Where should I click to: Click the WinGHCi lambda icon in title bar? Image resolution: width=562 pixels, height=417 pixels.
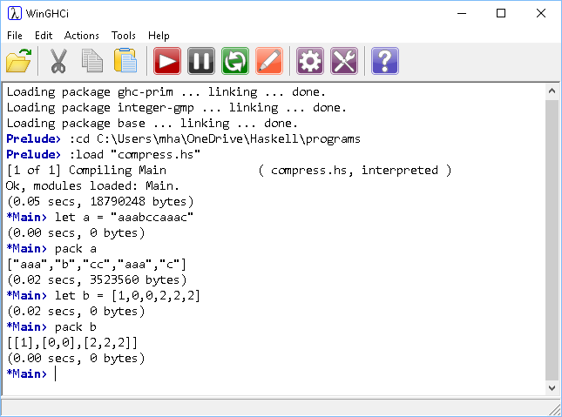tap(14, 13)
